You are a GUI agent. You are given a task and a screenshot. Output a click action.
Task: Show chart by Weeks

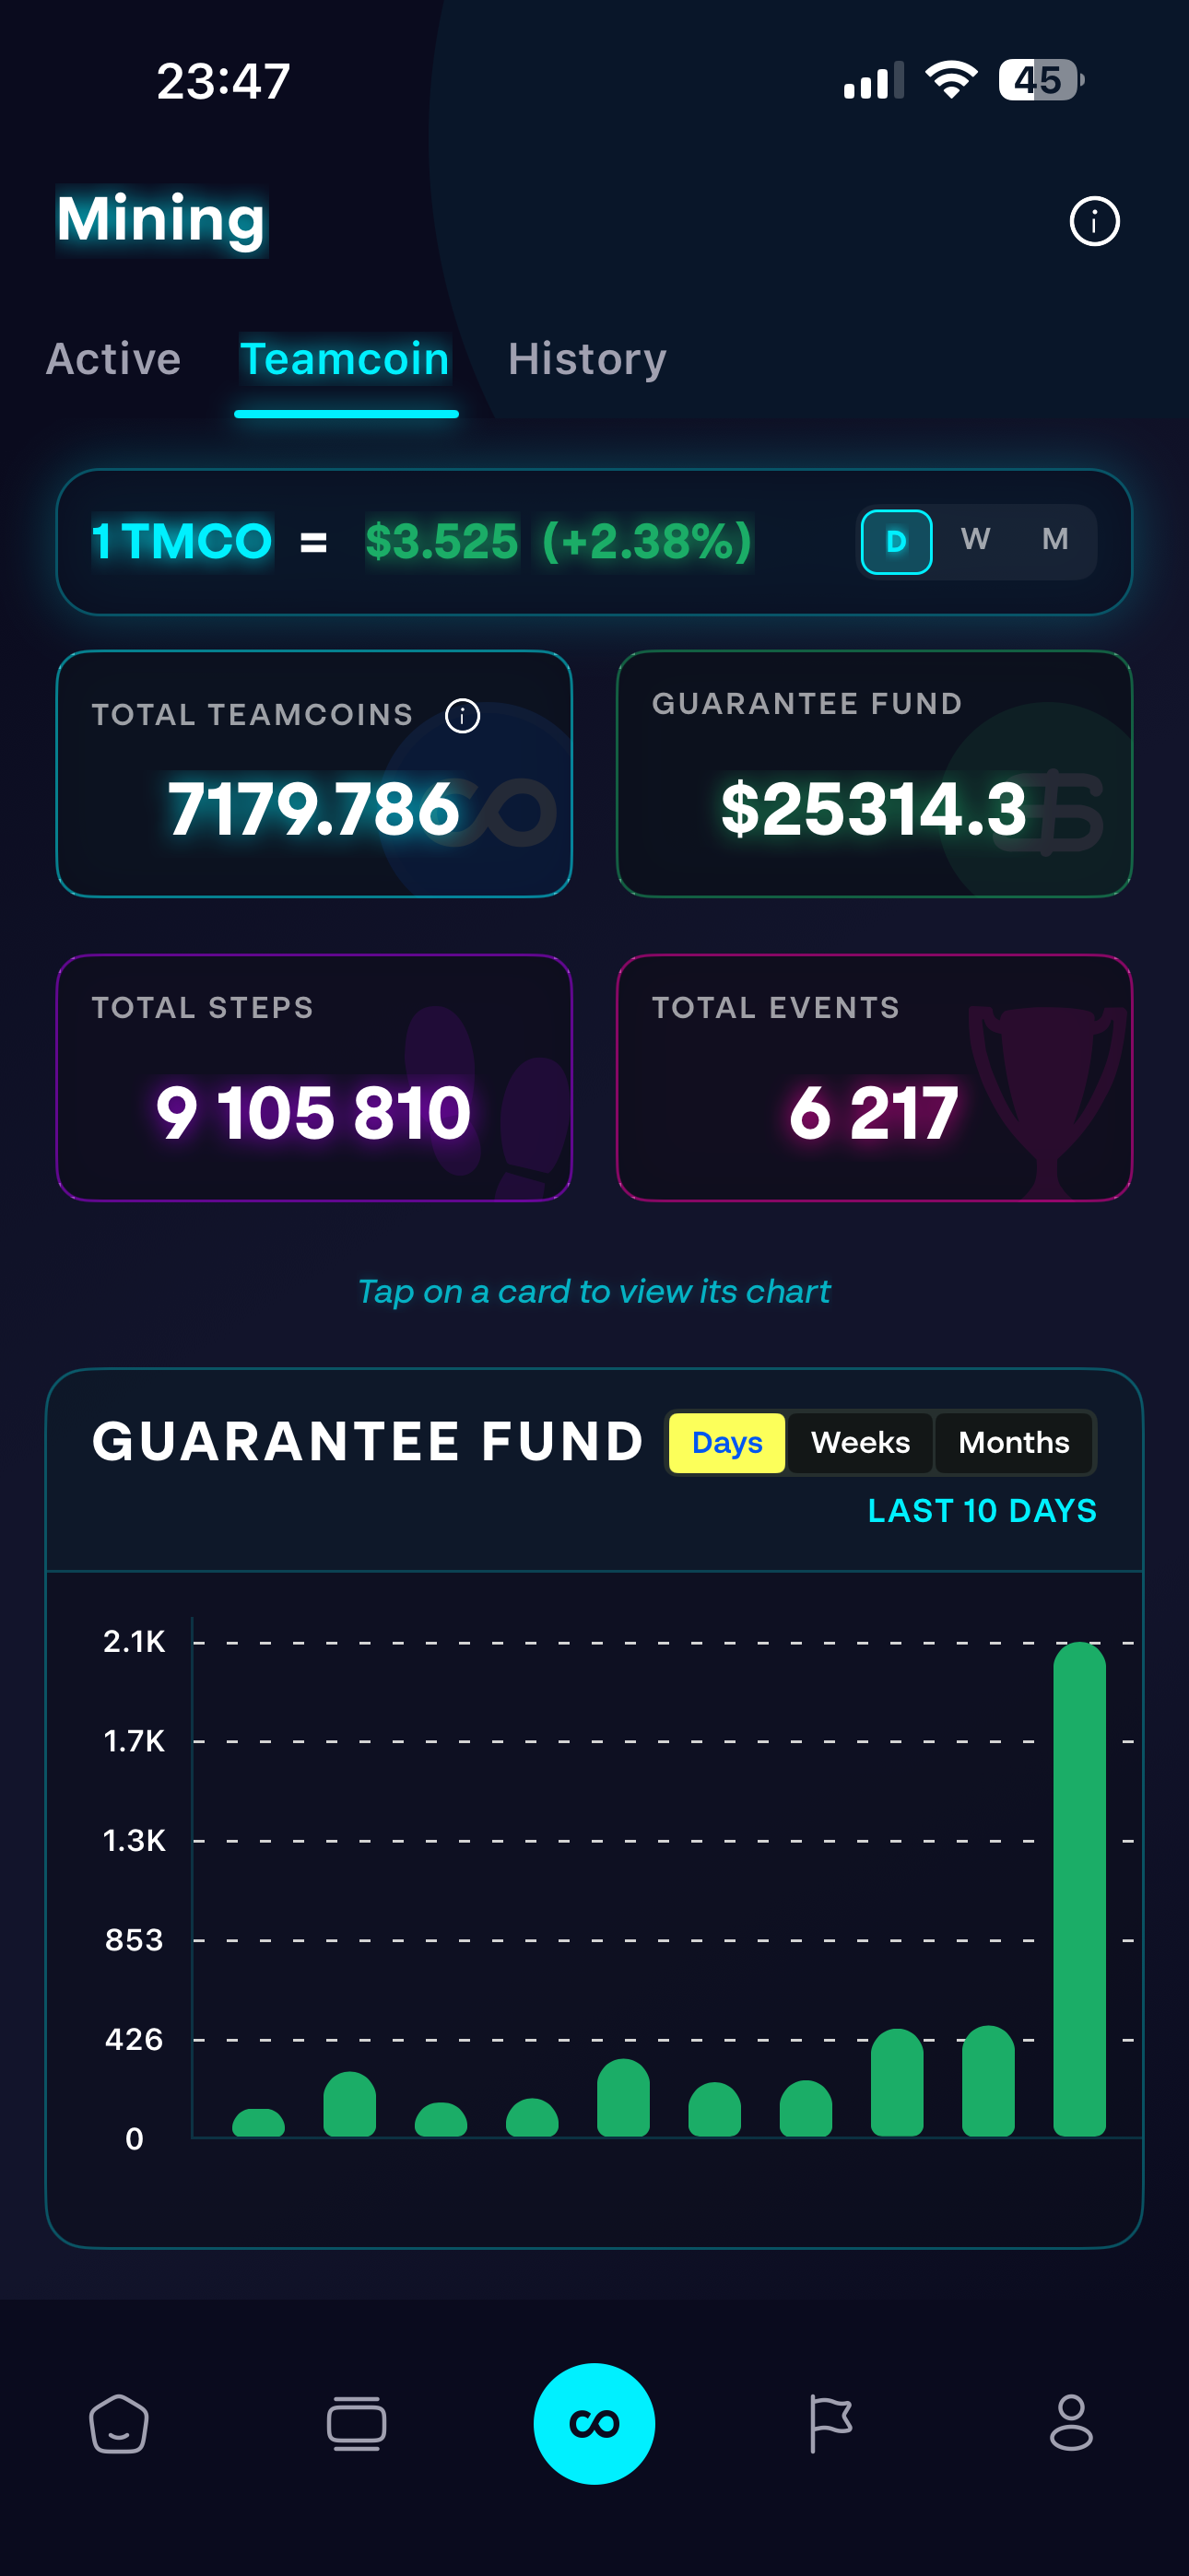click(861, 1443)
